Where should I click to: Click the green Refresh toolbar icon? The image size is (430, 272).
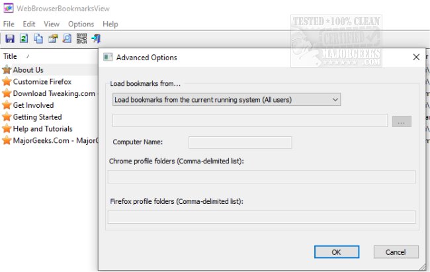pos(24,38)
